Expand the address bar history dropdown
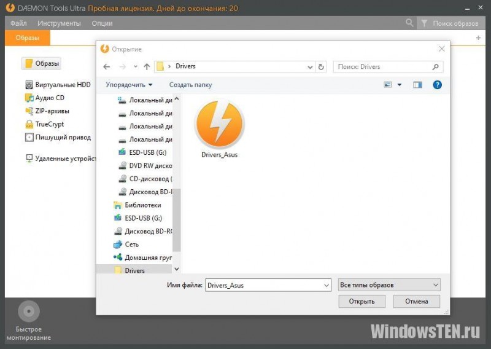This screenshot has width=491, height=349. point(310,67)
